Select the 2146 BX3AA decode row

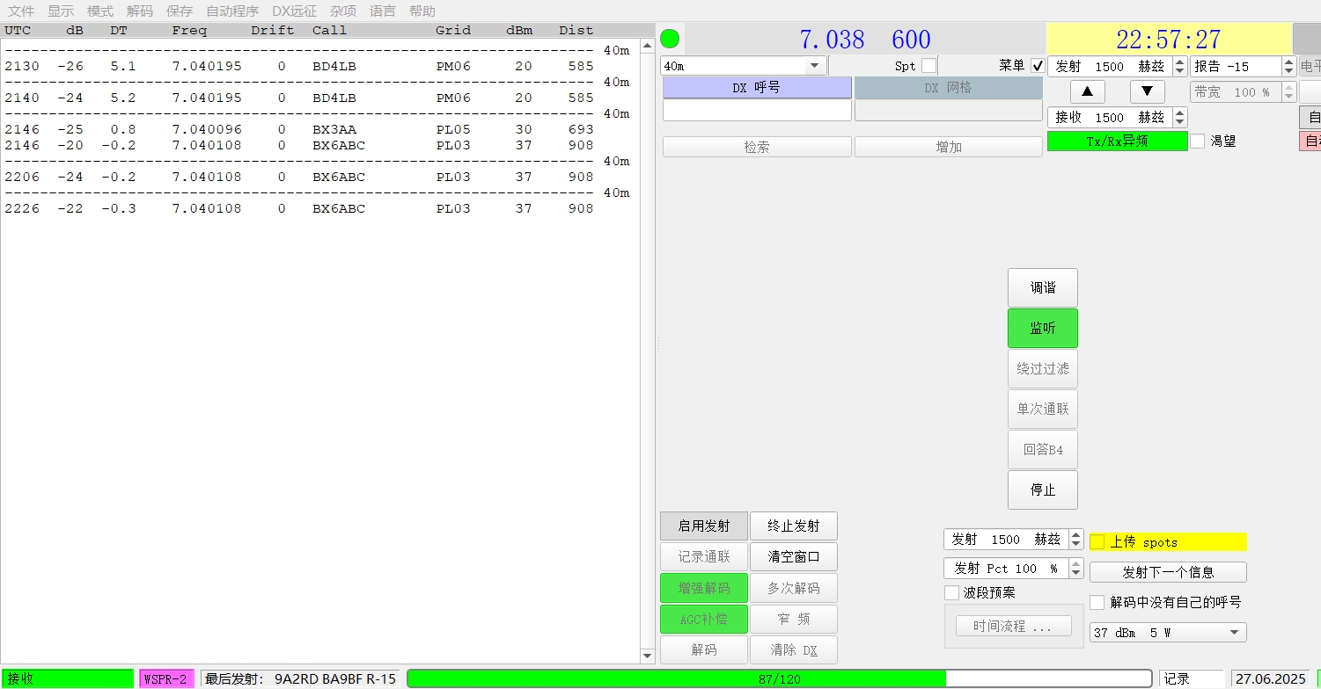click(299, 130)
